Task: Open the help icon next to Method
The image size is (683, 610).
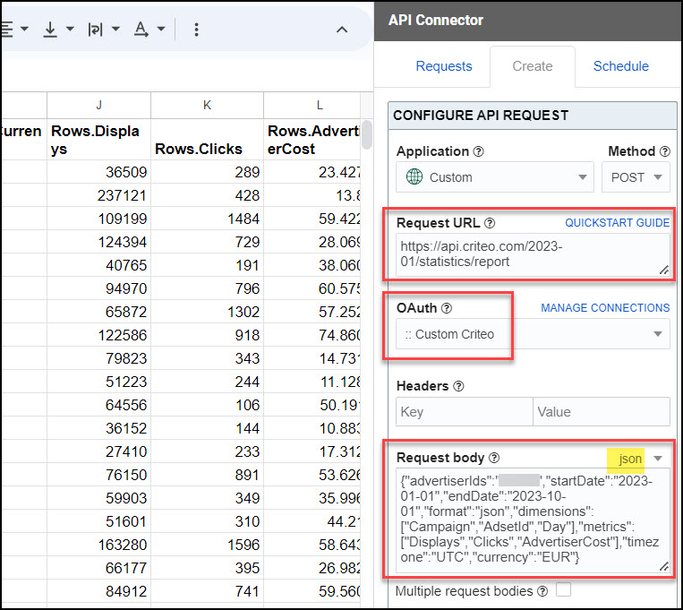Action: [665, 151]
